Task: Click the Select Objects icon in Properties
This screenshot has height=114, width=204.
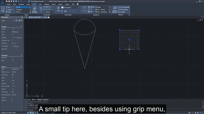Action: 19,21
